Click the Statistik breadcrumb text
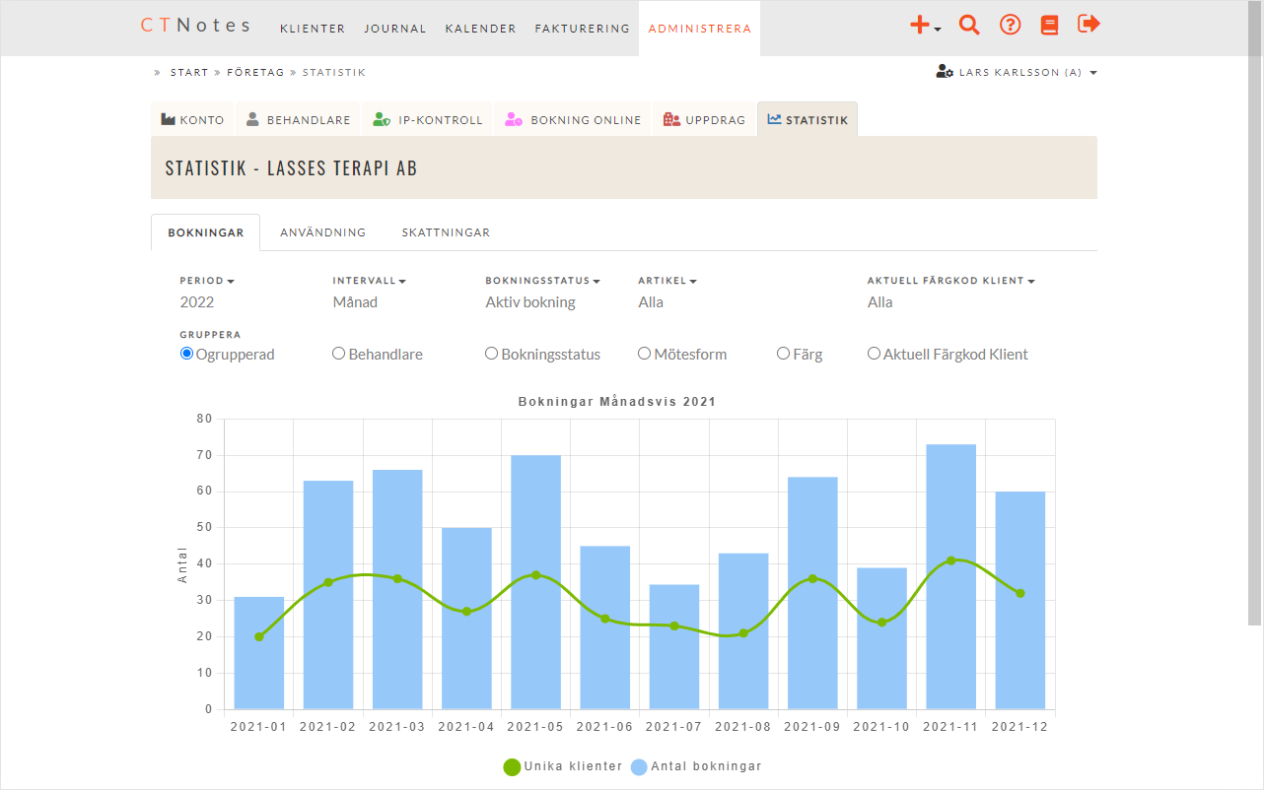This screenshot has width=1264, height=790. (x=334, y=72)
